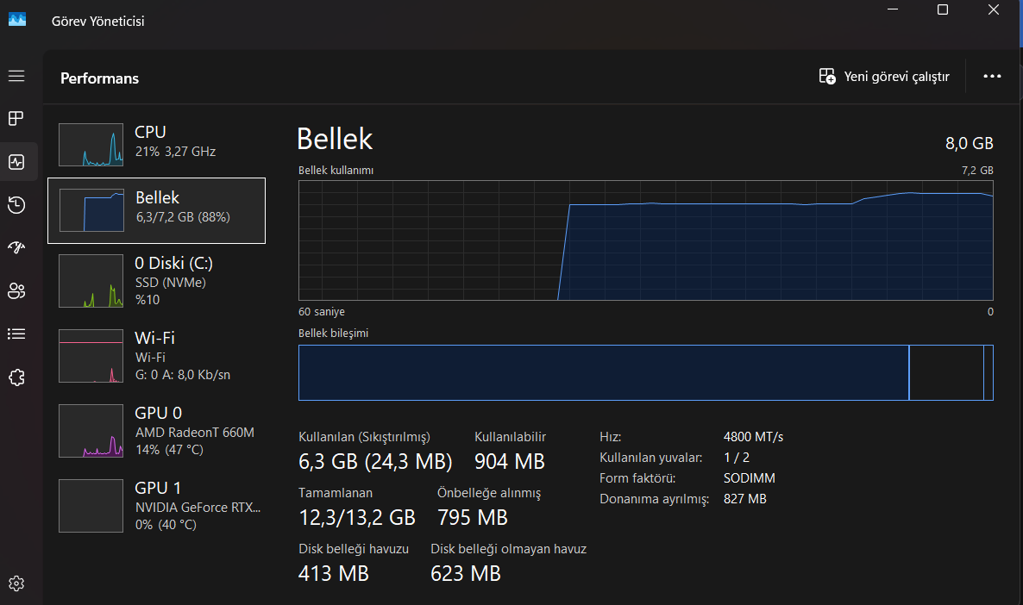Click the 623 MB non-paged pool value
This screenshot has width=1023, height=605.
pyautogui.click(x=466, y=574)
